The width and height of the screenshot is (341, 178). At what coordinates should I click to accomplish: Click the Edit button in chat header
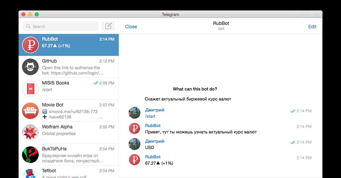coord(312,27)
